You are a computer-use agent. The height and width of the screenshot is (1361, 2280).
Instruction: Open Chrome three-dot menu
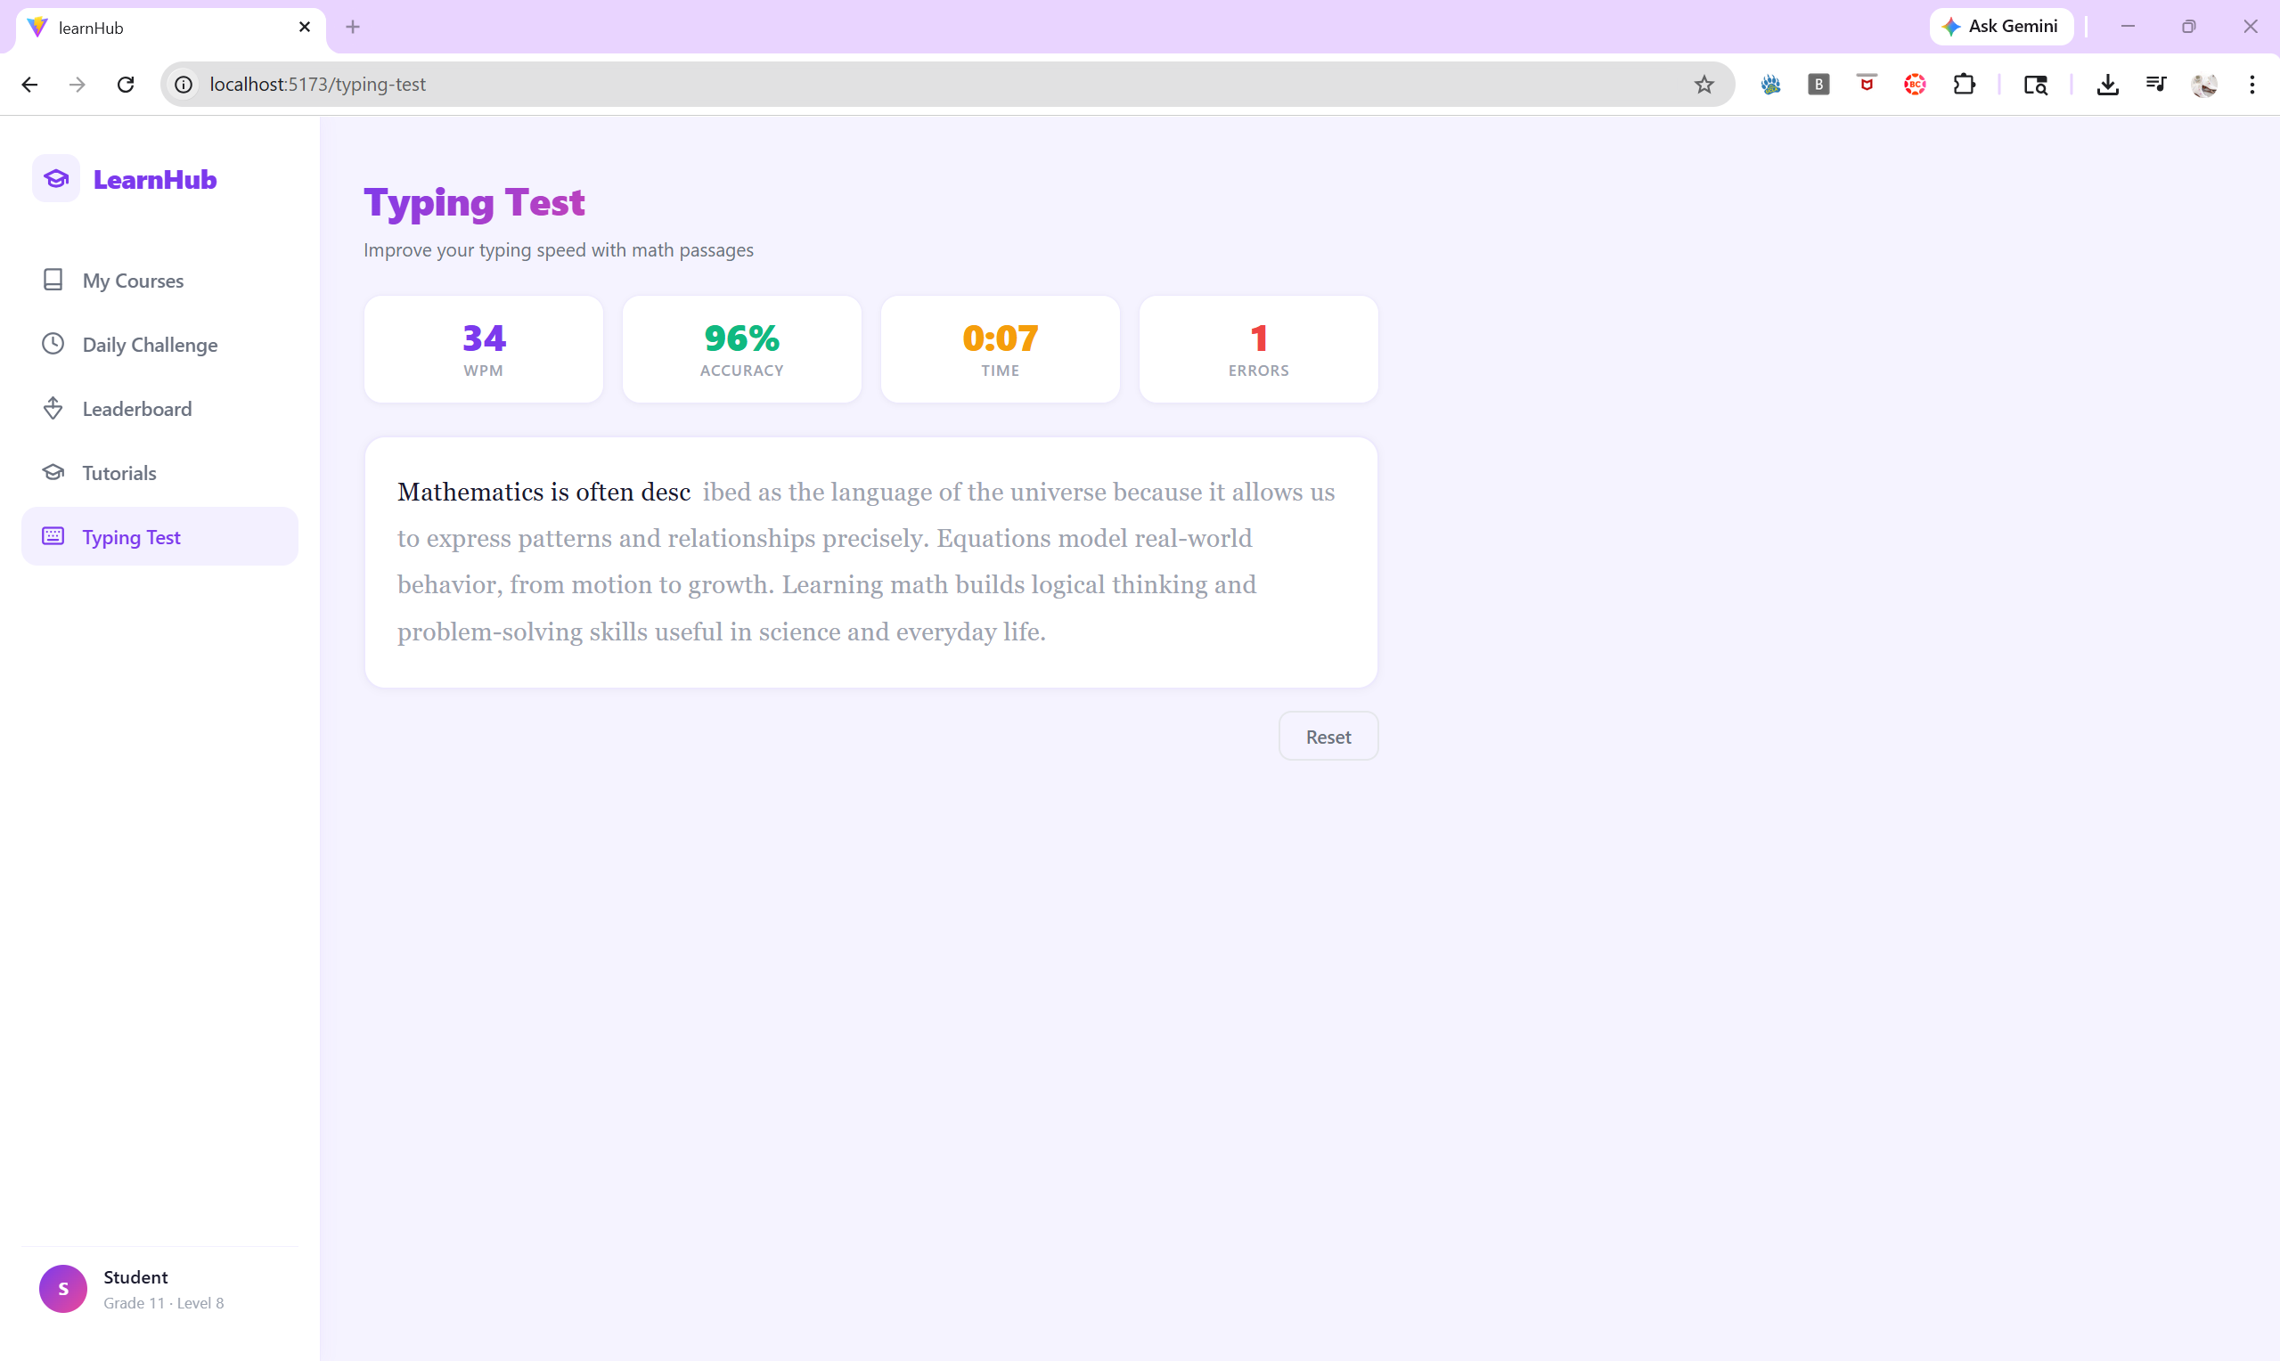pyautogui.click(x=2251, y=85)
